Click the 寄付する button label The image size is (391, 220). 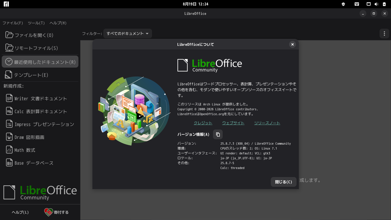tap(61, 212)
